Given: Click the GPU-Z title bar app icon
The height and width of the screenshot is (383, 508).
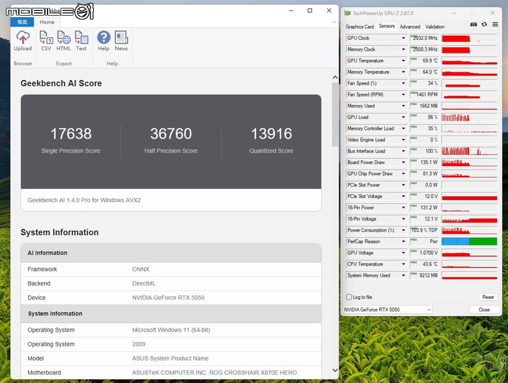Looking at the screenshot, I should pyautogui.click(x=347, y=13).
